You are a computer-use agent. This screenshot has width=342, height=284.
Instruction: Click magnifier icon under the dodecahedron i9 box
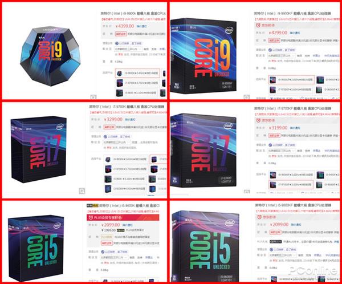(93, 97)
